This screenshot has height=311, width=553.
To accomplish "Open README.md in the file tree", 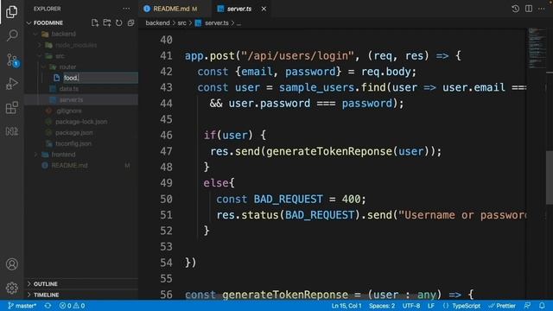I will coord(69,165).
